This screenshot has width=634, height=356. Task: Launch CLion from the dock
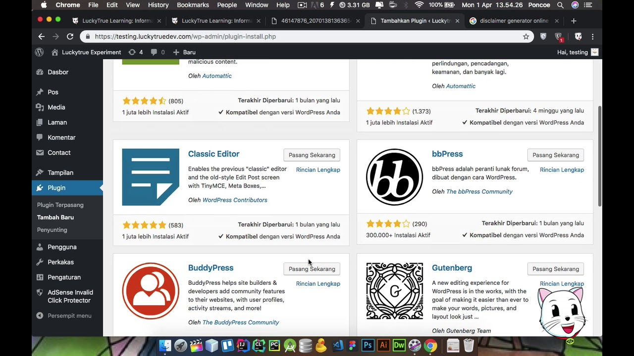(259, 345)
